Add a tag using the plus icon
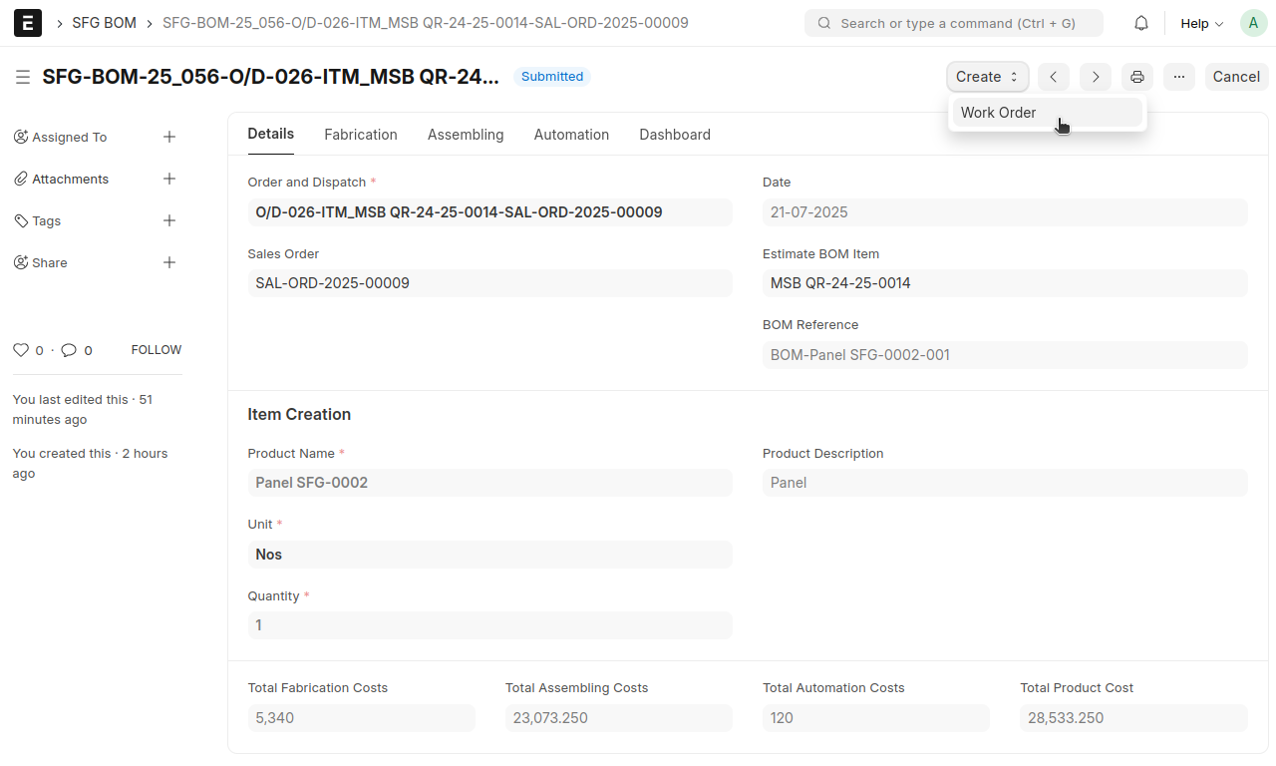The height and width of the screenshot is (766, 1276). [169, 220]
